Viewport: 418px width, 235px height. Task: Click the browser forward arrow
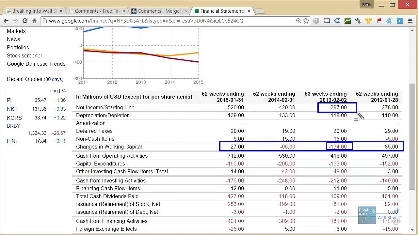pos(15,21)
